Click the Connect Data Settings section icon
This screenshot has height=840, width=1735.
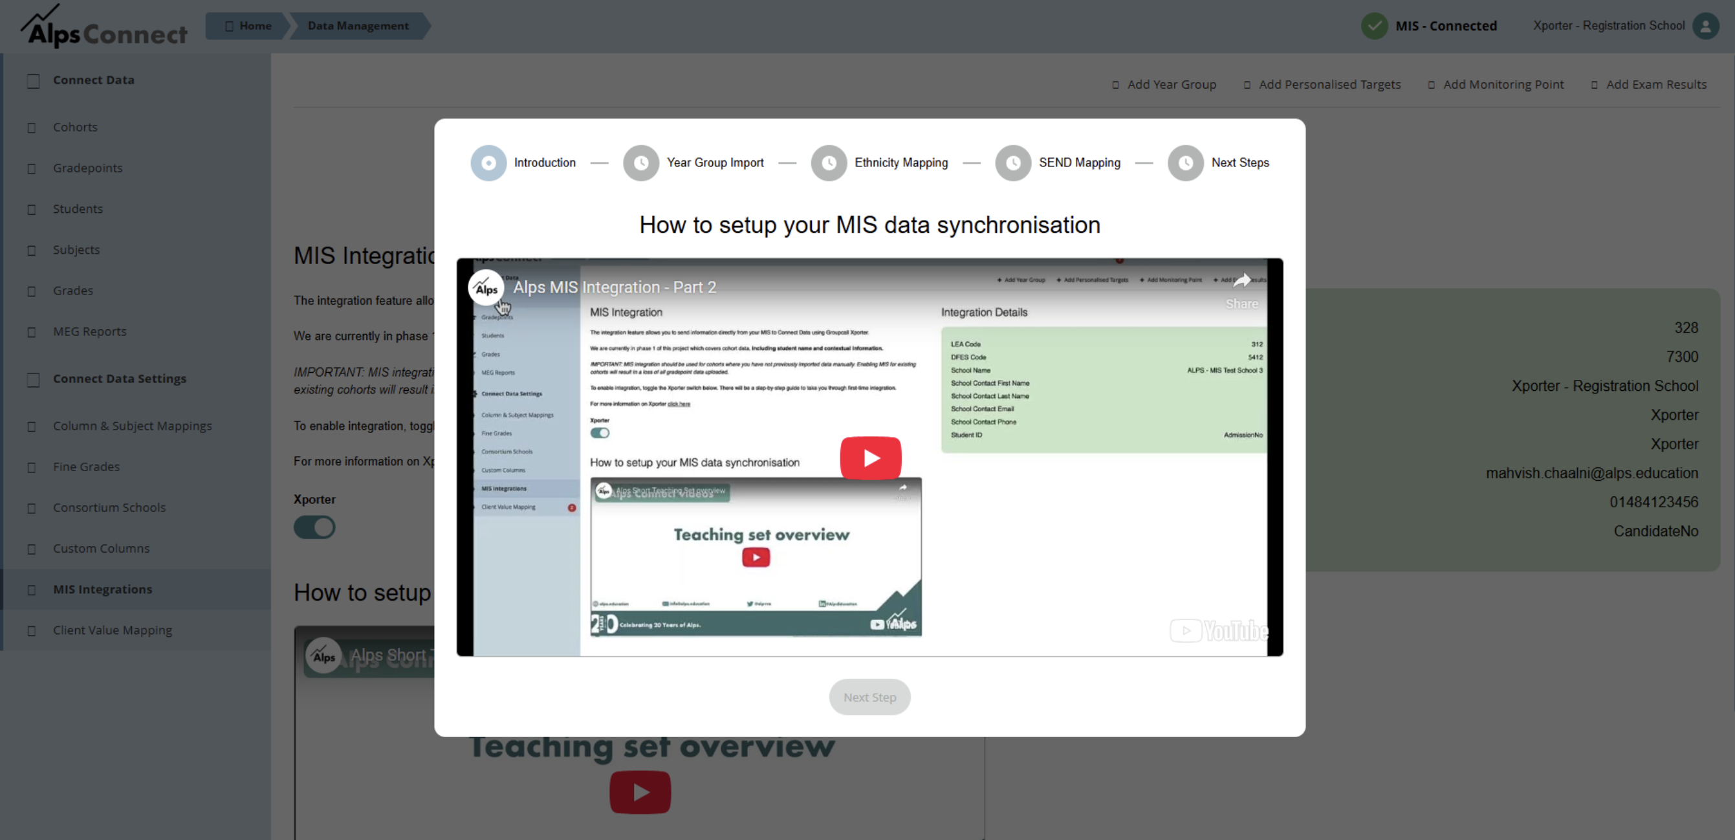33,379
